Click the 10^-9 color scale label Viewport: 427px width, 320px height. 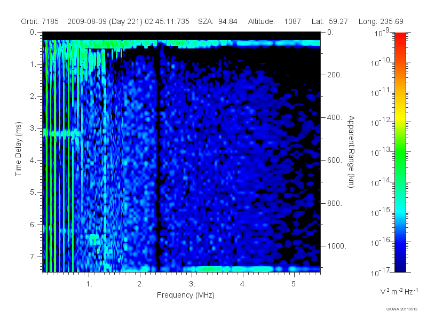[382, 33]
